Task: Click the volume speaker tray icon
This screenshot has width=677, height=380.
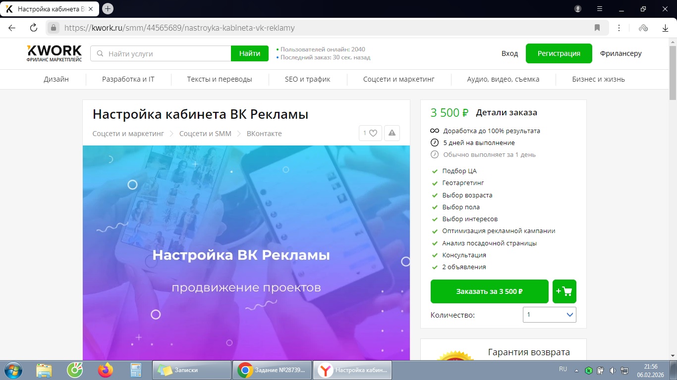Action: point(613,370)
